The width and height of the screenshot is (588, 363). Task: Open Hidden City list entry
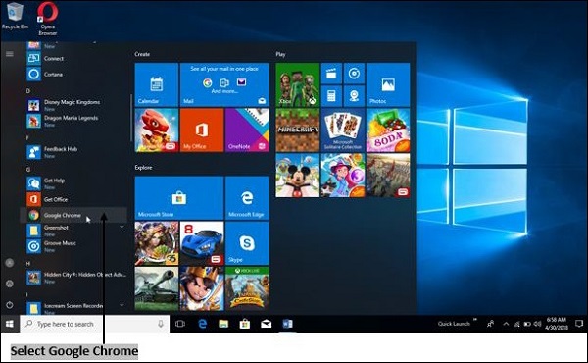coord(73,278)
